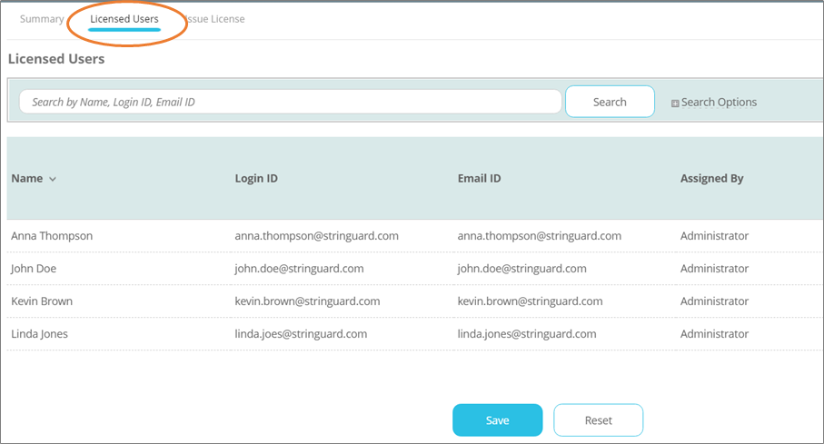Select the Linda Jones name cell
824x444 pixels.
(x=39, y=334)
